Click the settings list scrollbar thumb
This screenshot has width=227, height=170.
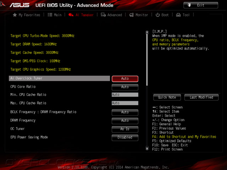(147, 60)
